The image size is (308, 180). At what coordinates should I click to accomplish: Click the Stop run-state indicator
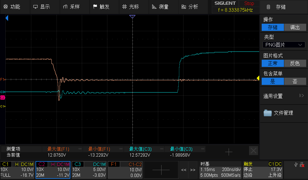249,3
